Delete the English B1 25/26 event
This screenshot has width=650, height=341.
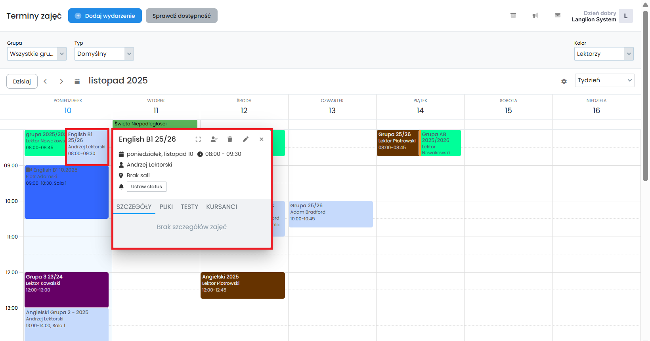[x=230, y=139]
